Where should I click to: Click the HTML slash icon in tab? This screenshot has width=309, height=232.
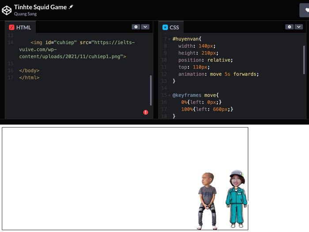point(11,27)
